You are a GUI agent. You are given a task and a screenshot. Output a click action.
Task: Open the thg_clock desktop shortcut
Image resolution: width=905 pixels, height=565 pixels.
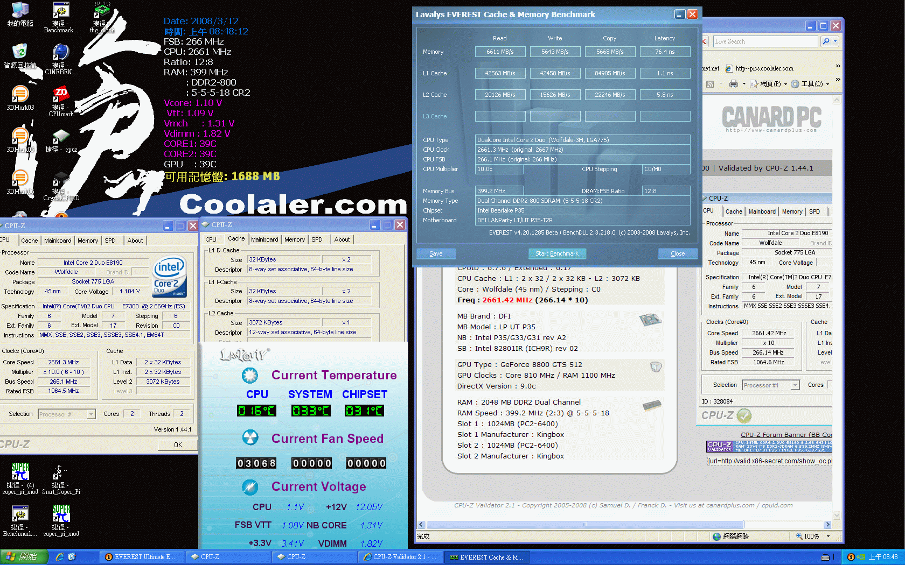coord(102,17)
